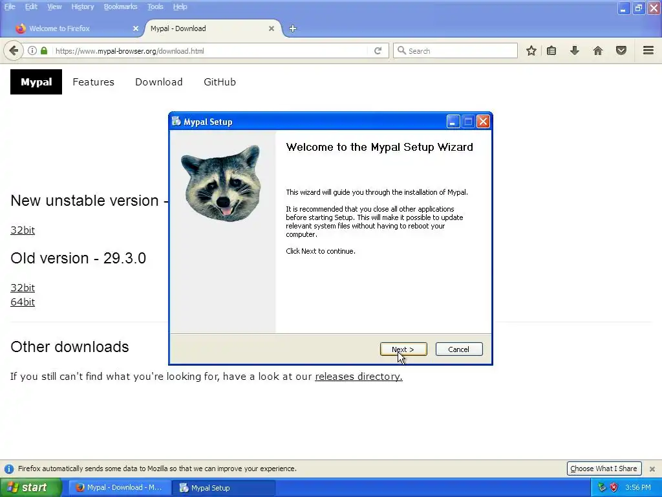Open site information icon in address bar
The width and height of the screenshot is (662, 497).
pyautogui.click(x=32, y=50)
